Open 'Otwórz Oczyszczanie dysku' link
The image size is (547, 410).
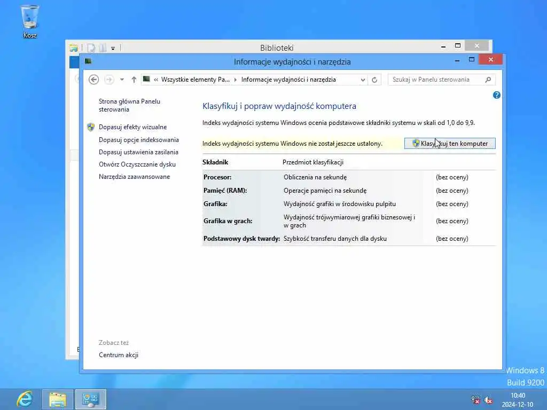137,164
